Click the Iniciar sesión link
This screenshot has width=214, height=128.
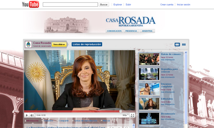click(183, 5)
